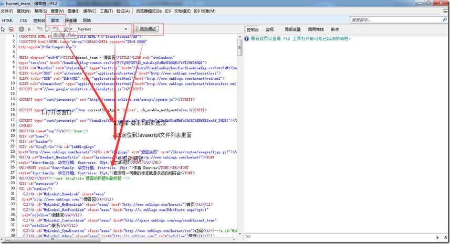Click code line 11 google-analytics SCRIPT tag
This screenshot has height=244, width=450.
point(81,89)
